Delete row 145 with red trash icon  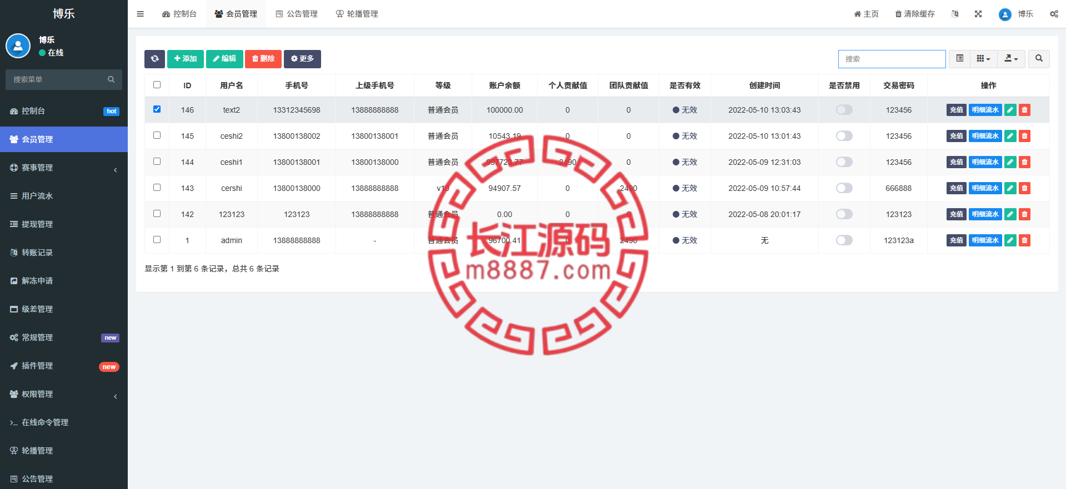point(1025,136)
